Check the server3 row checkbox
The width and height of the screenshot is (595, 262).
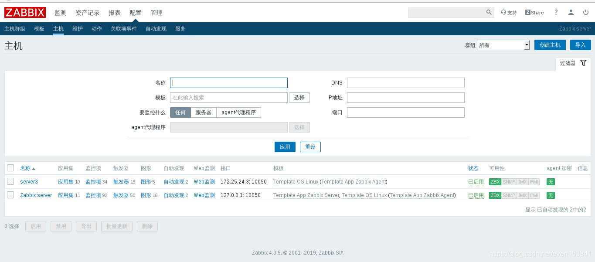pyautogui.click(x=10, y=181)
